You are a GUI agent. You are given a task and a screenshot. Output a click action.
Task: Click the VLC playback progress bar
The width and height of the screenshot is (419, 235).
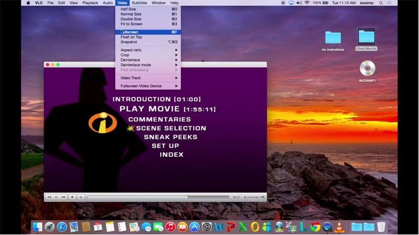[x=157, y=197]
